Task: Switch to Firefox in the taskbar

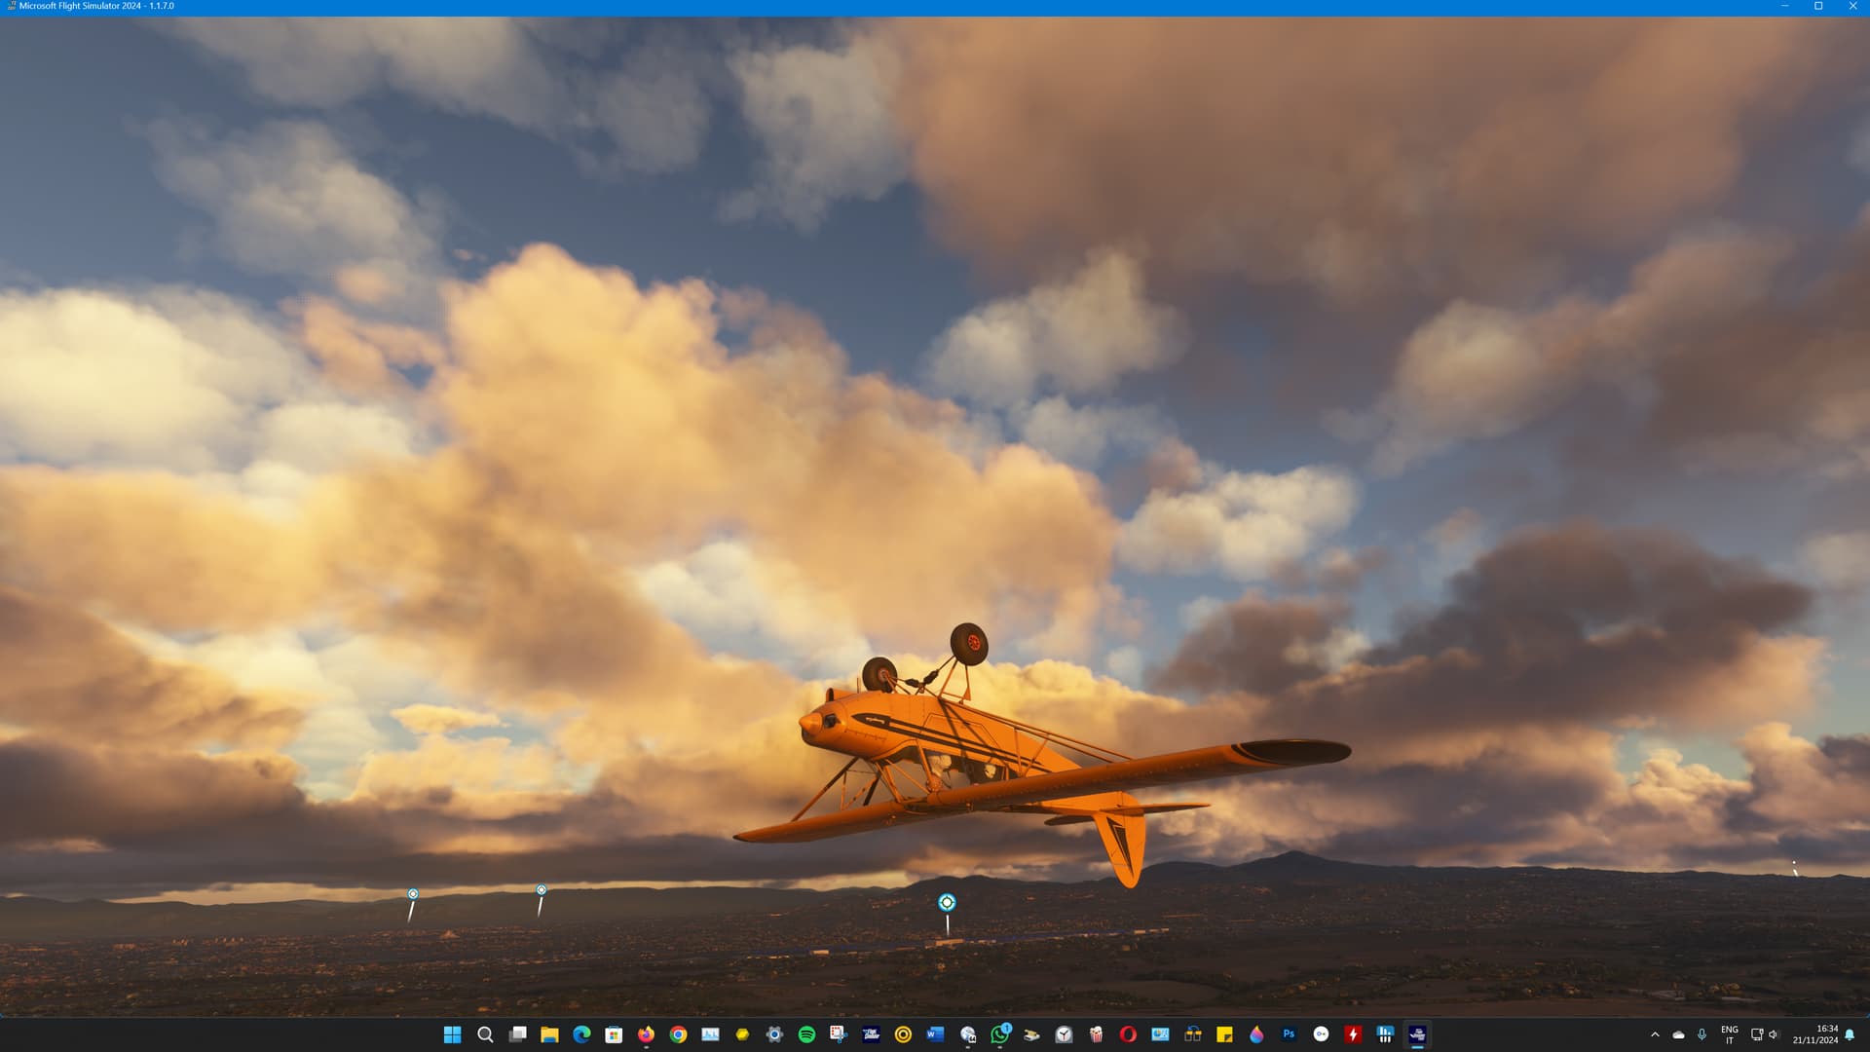Action: [x=646, y=1034]
